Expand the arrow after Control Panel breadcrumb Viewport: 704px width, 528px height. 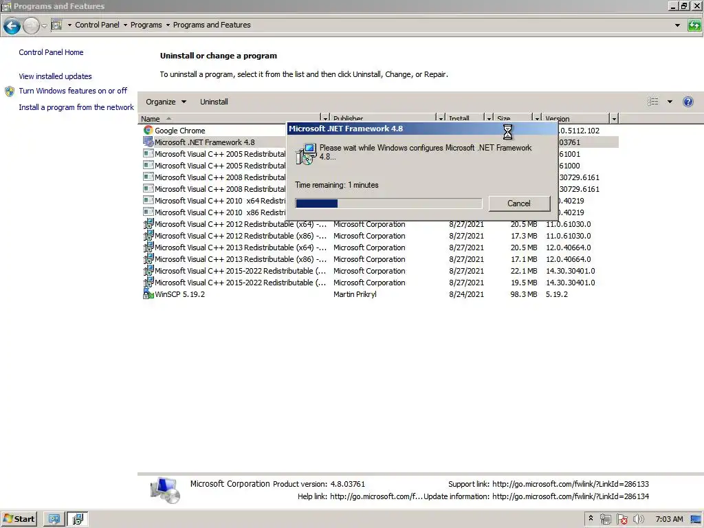pyautogui.click(x=125, y=25)
